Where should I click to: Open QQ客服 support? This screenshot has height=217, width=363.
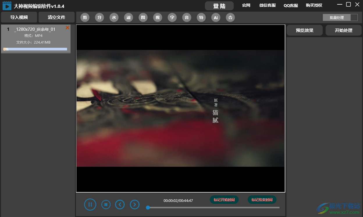click(291, 6)
